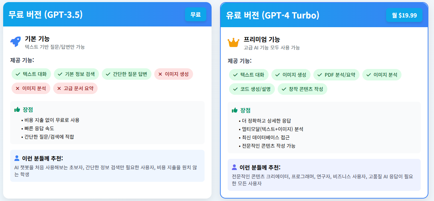Click the paid version 제공 기능: label

pyautogui.click(x=240, y=61)
